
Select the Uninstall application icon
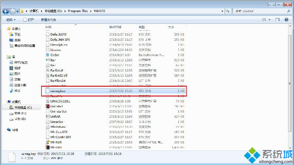tap(48, 106)
